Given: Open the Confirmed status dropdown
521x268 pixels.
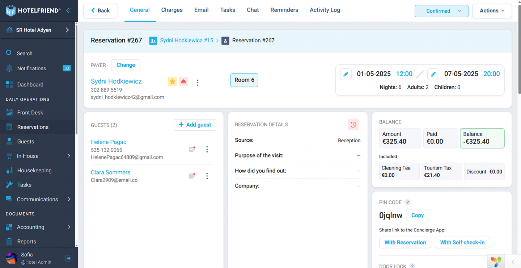Looking at the screenshot, I should coord(441,11).
